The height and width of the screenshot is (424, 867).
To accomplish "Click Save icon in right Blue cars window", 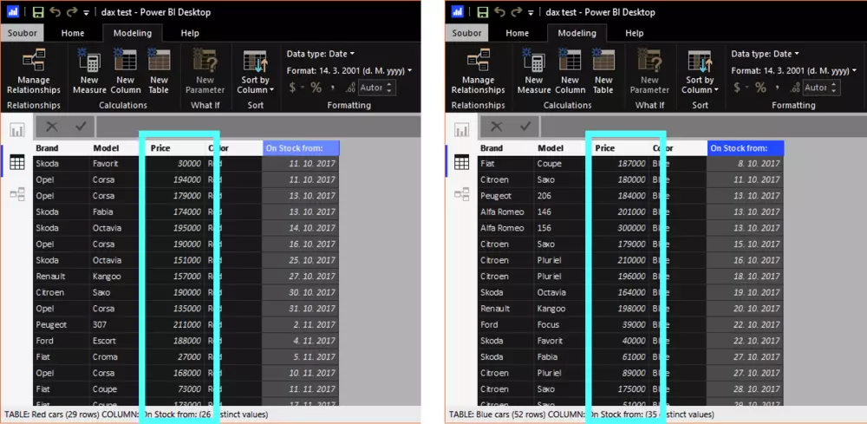I will (x=483, y=12).
